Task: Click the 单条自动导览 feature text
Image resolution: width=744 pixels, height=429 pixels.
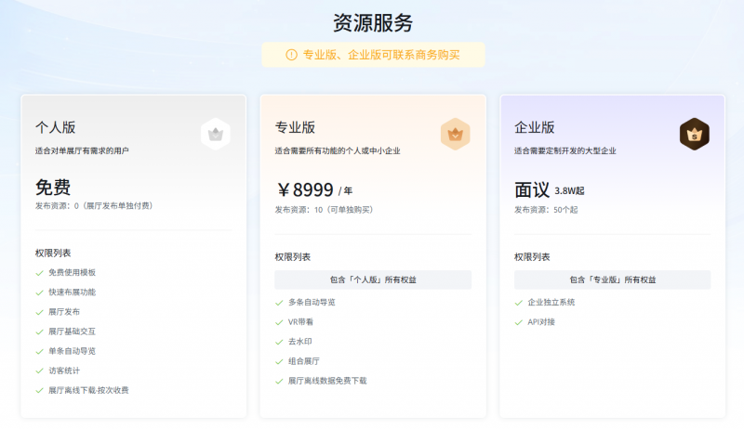Action: (x=73, y=351)
